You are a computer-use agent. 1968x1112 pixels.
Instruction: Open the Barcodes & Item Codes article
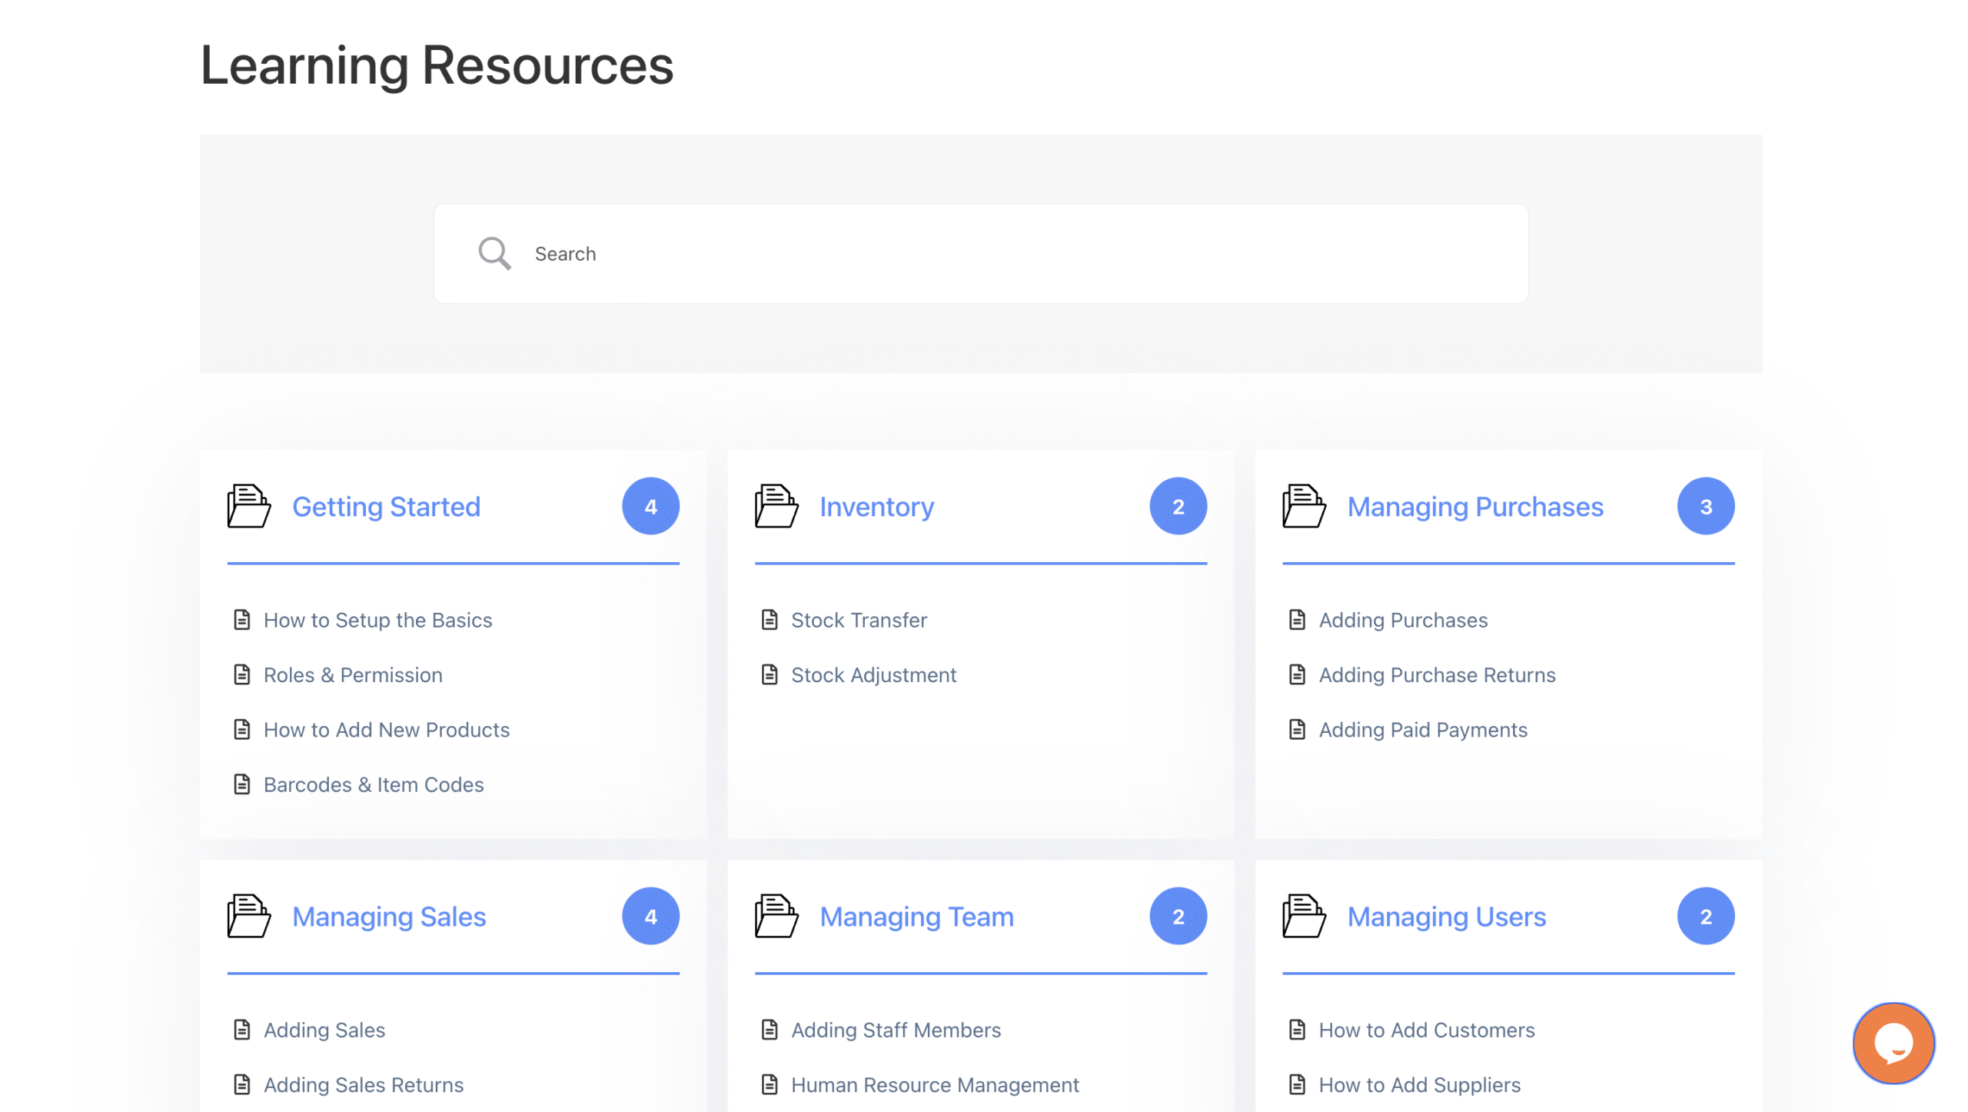pyautogui.click(x=374, y=784)
